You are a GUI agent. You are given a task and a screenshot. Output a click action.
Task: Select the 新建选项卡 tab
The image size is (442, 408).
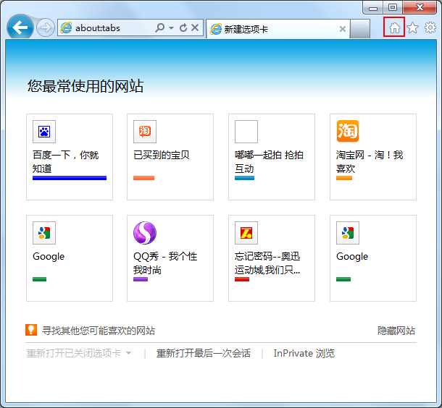[x=278, y=29]
